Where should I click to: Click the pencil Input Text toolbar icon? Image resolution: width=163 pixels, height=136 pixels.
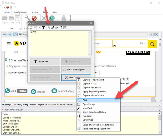click(x=53, y=28)
